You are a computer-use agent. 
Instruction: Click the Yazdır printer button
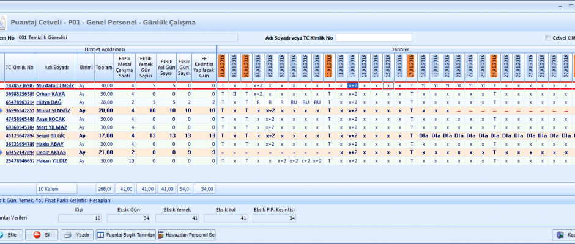pos(77,235)
